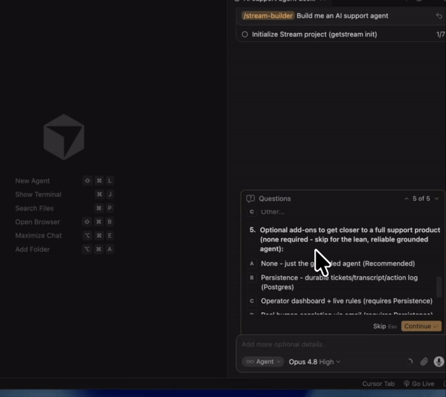The height and width of the screenshot is (397, 446).
Task: Click the Cursor cube logo
Action: (64, 137)
